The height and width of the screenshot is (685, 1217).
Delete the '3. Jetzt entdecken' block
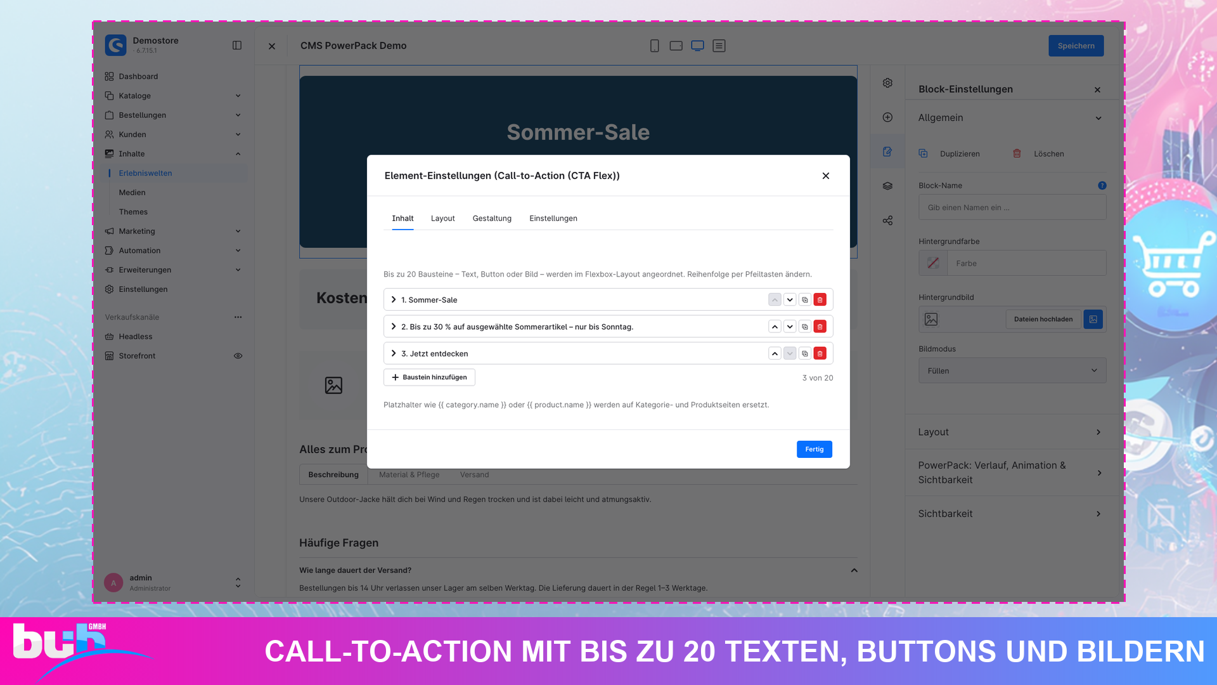coord(820,354)
